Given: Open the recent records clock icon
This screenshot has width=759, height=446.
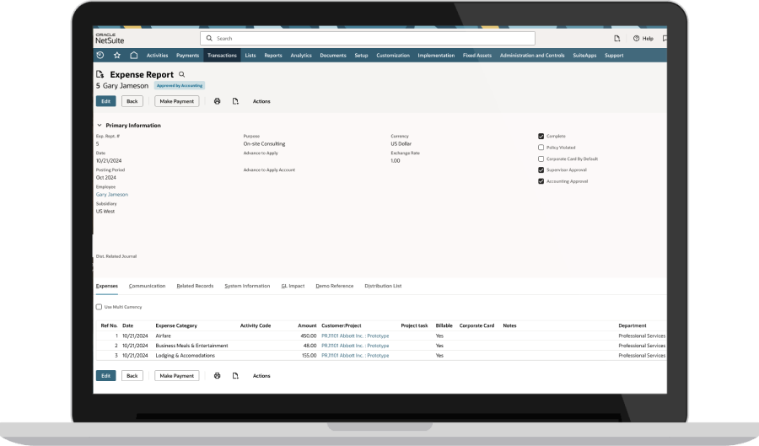Looking at the screenshot, I should tap(101, 56).
